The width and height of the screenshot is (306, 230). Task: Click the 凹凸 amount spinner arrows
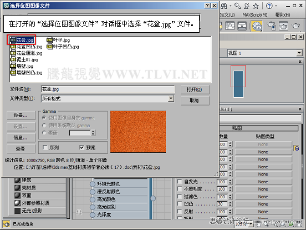coord(231,204)
